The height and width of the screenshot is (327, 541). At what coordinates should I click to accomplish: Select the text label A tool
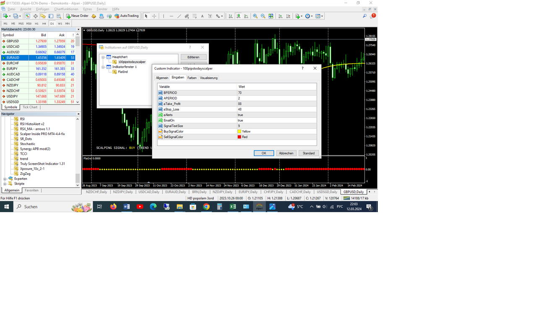pyautogui.click(x=202, y=16)
